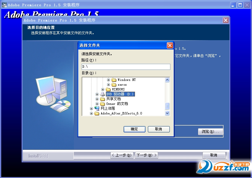Click the Adobe_After_Effects_6.0 folder icon
Viewport: 252px width, 178px height.
pos(97,114)
